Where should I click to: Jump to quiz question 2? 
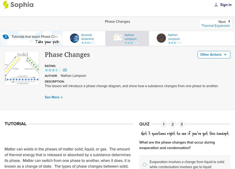pyautogui.click(x=173, y=124)
